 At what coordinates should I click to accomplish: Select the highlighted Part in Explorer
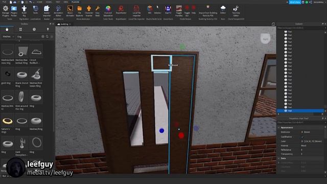300,111
